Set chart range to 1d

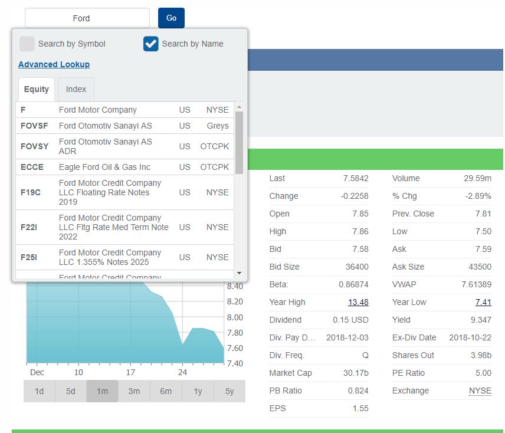[x=40, y=391]
